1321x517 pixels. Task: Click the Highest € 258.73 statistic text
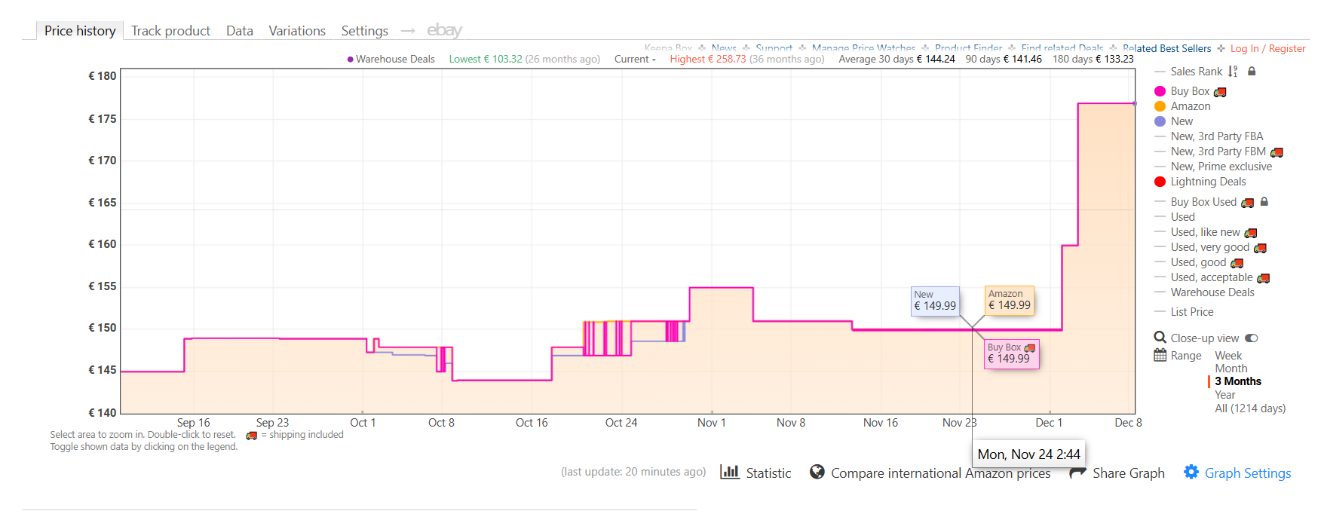708,60
